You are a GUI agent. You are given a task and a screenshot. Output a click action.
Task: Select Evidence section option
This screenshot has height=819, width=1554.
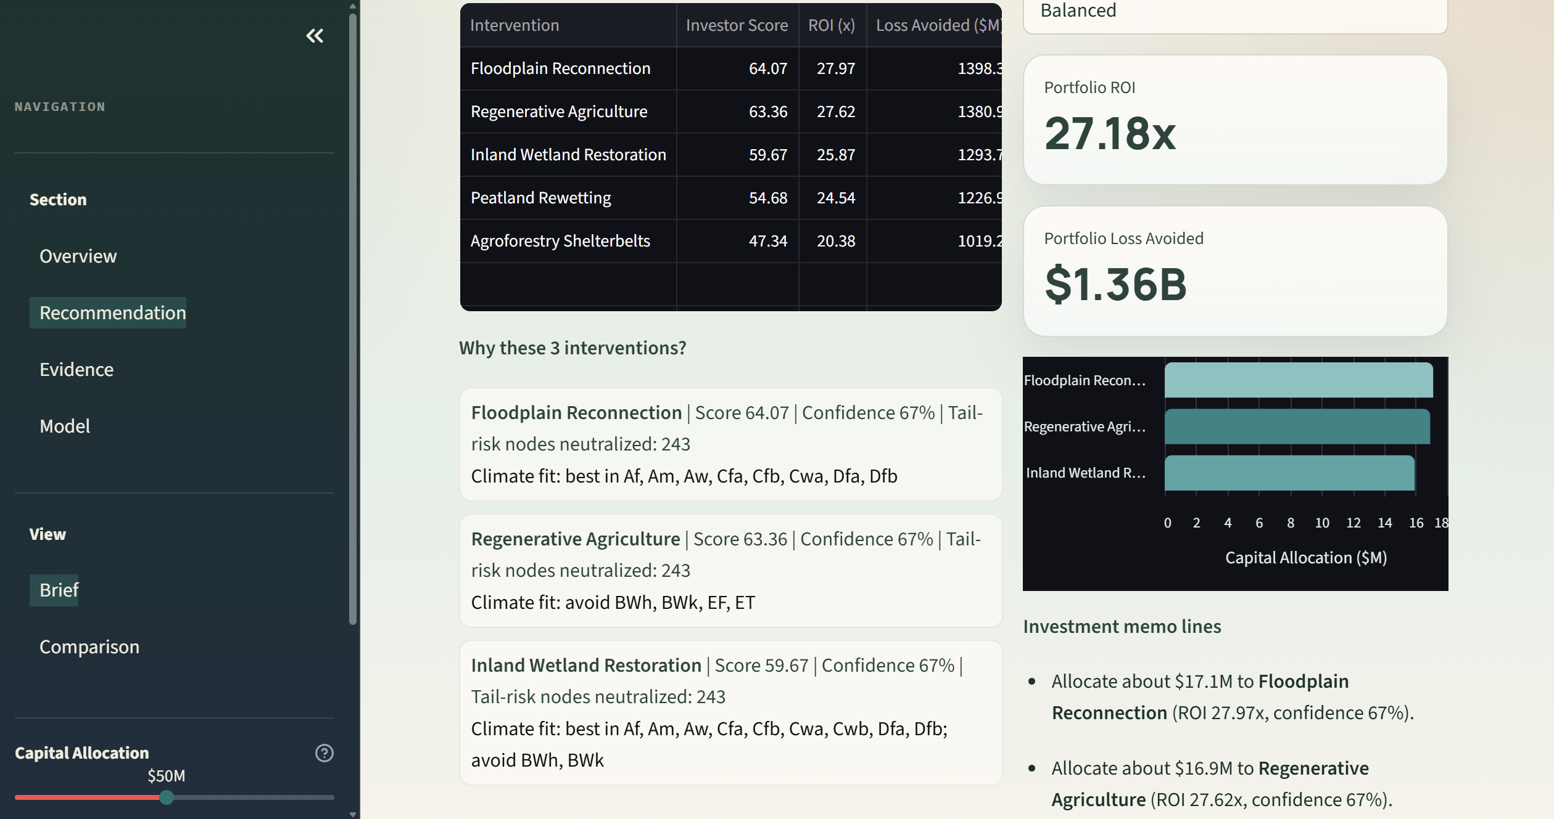(x=76, y=370)
